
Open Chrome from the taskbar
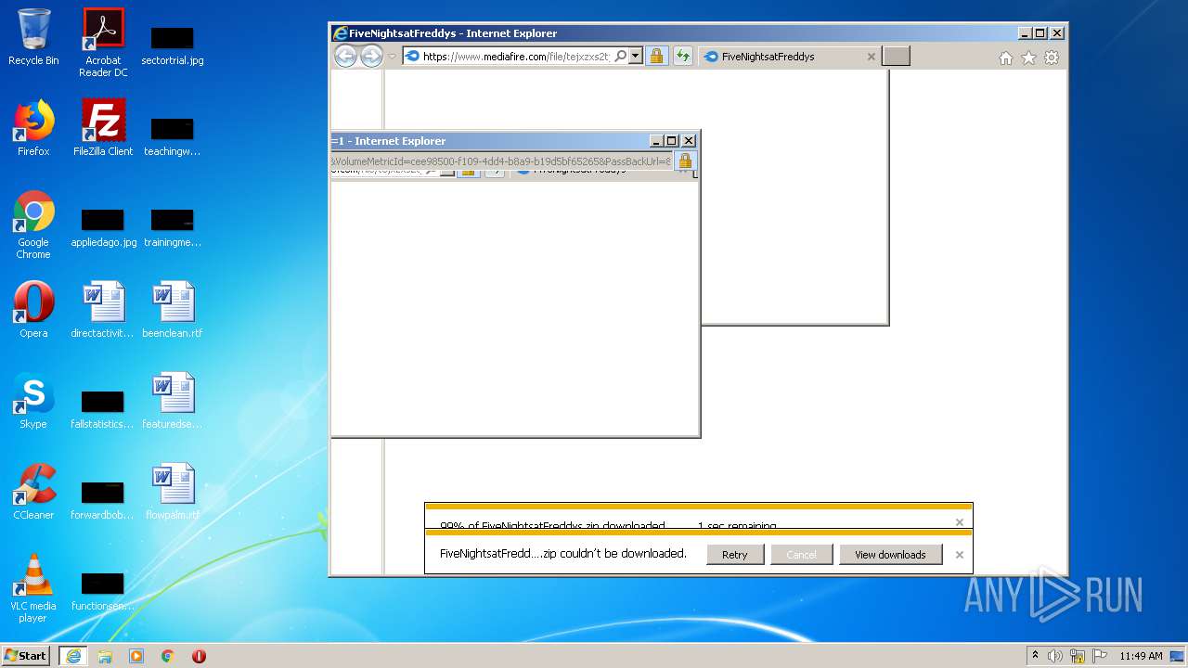click(168, 655)
